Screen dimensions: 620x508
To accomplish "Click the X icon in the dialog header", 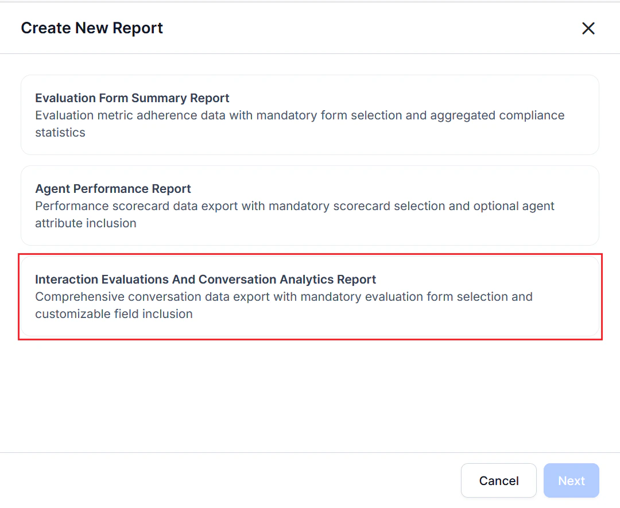I will click(588, 28).
